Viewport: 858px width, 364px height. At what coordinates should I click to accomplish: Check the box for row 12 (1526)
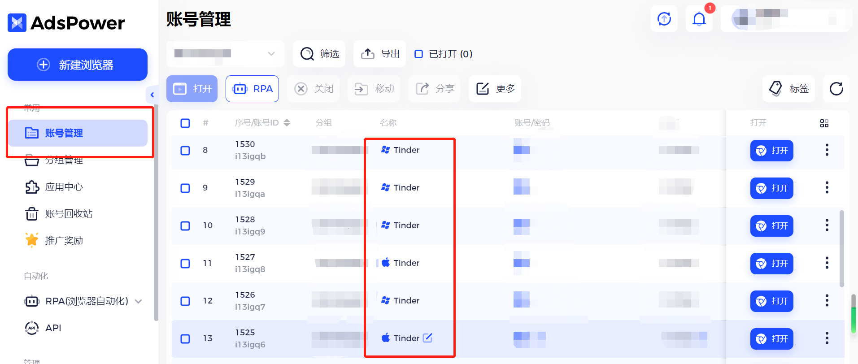185,301
